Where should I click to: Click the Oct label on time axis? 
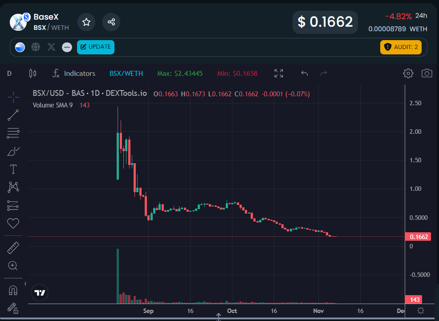pyautogui.click(x=232, y=311)
